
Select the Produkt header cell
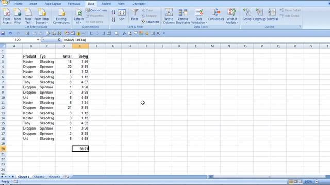point(31,56)
